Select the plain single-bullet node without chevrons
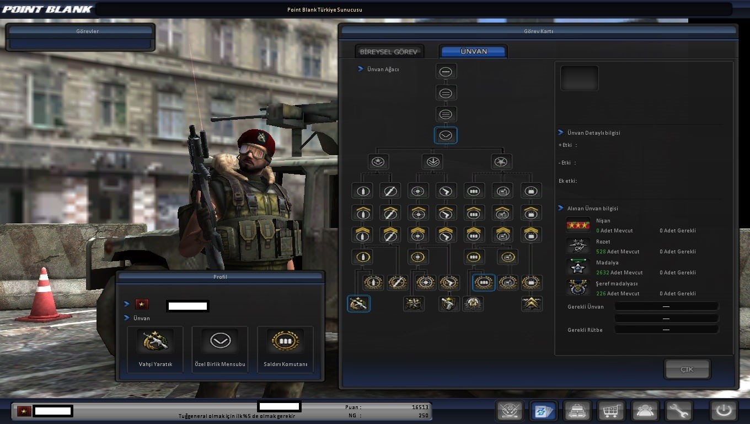 (x=363, y=191)
